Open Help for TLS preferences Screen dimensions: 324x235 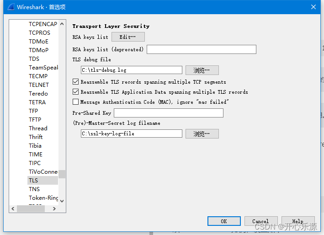[x=298, y=221]
